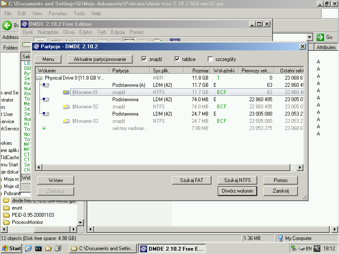Viewport: 339px width, 254px height.
Task: Switch to the C:\Documents and Settin... taskbar button
Action: pyautogui.click(x=103, y=248)
